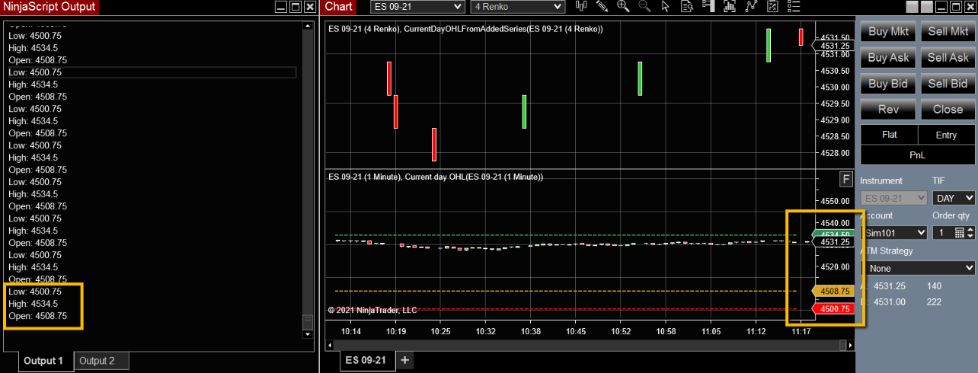Click the PnL display box
Image resolution: width=978 pixels, height=373 pixels.
918,155
